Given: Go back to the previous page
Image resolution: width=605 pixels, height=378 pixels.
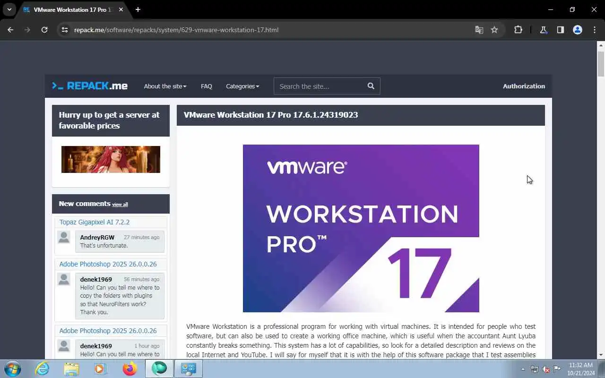Looking at the screenshot, I should point(10,30).
